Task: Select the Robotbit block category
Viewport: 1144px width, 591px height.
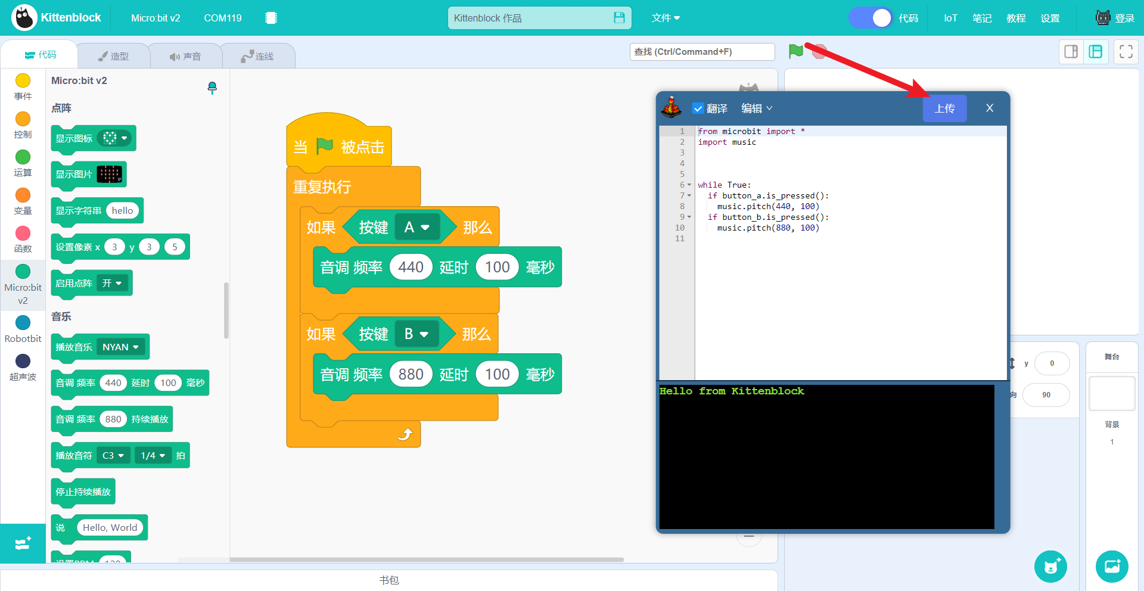Action: click(23, 329)
